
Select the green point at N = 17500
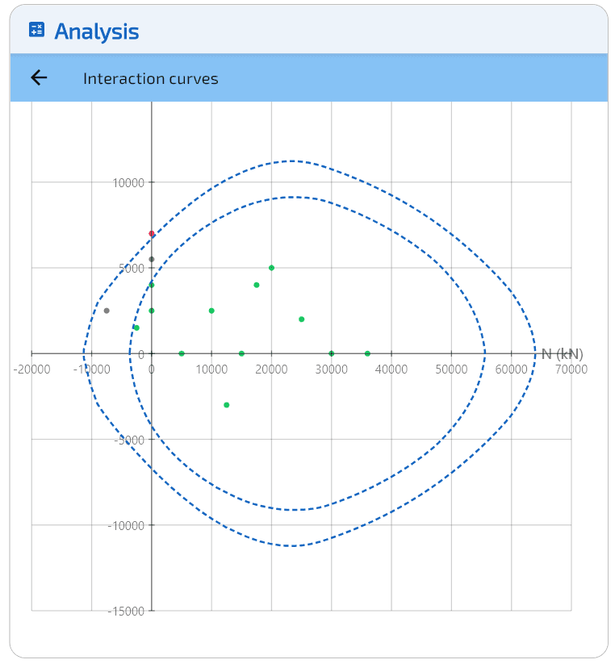pyautogui.click(x=257, y=285)
